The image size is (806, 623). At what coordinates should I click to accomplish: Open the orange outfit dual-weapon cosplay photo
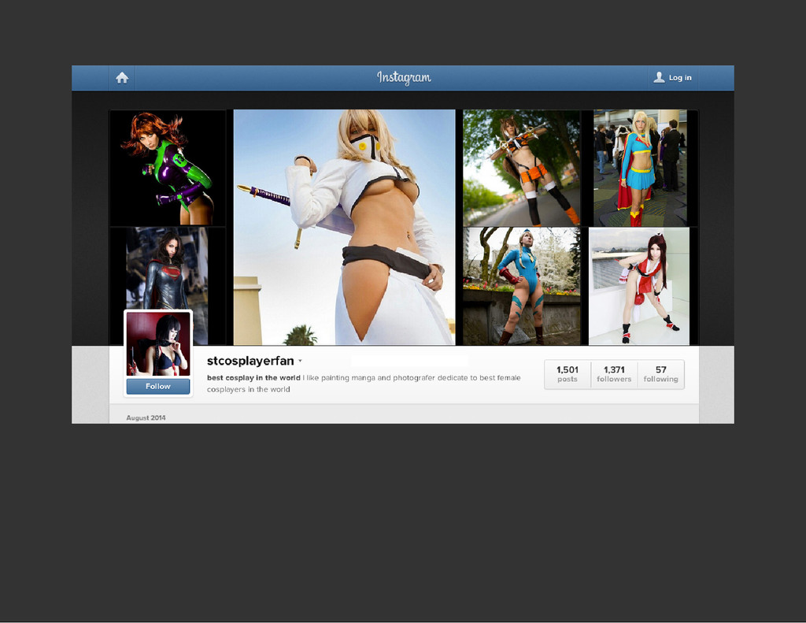[x=521, y=168]
